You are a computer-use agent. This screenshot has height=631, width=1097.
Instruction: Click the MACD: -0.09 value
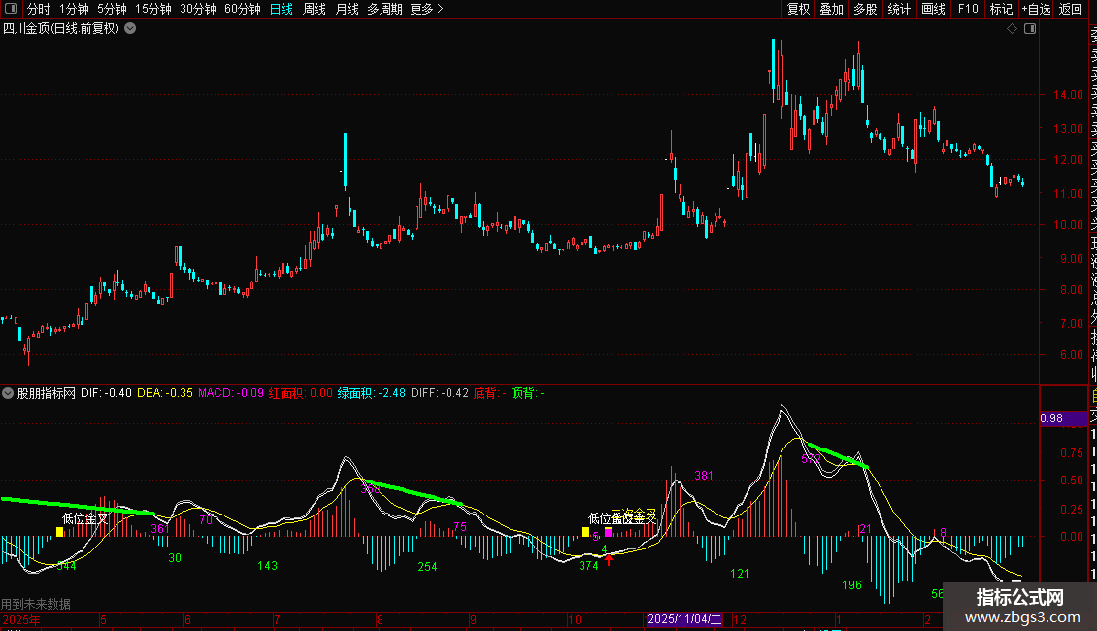pos(231,393)
